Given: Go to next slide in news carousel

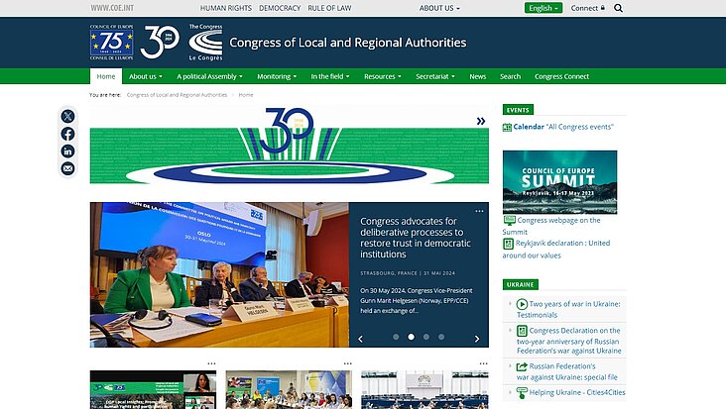Looking at the screenshot, I should click(x=477, y=339).
